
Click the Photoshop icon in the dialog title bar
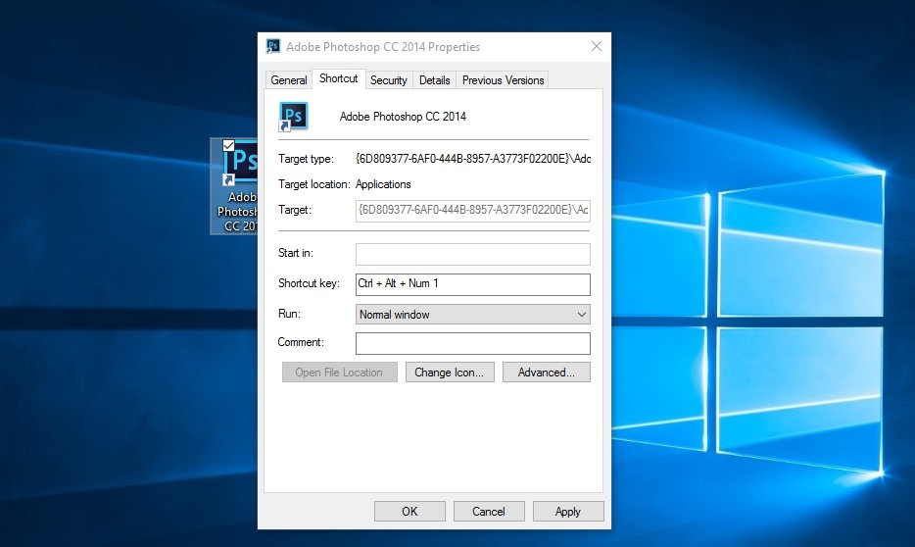273,46
